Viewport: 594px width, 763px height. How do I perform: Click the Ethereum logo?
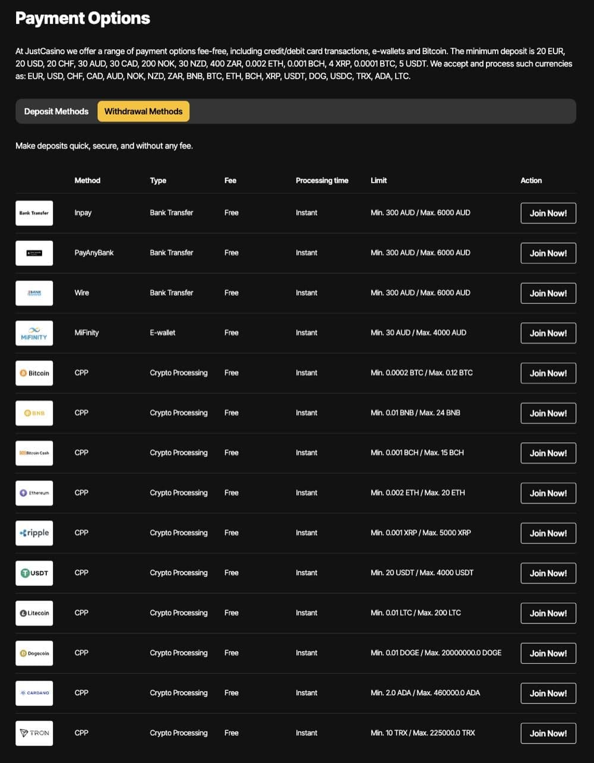pos(34,493)
